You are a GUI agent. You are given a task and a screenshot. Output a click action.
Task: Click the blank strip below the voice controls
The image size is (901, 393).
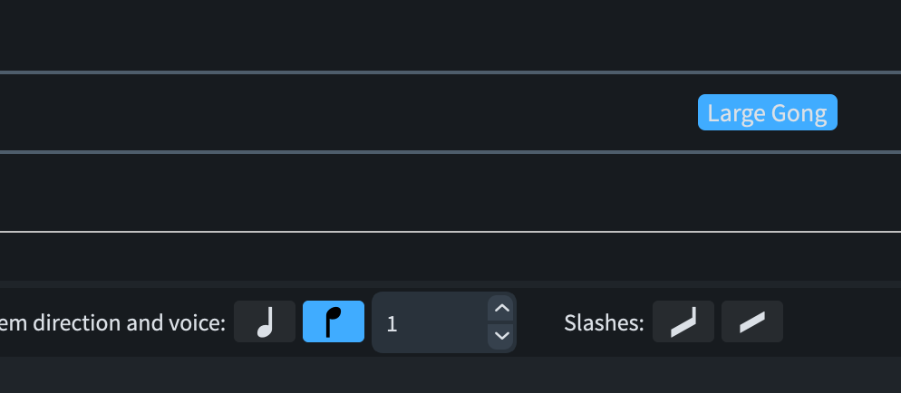pos(453,374)
